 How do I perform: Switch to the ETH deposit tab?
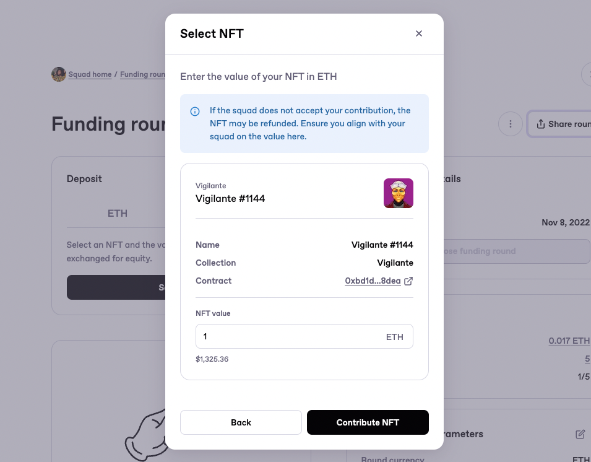(117, 214)
